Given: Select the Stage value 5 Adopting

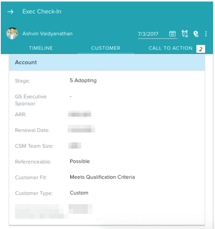Looking at the screenshot, I should [x=83, y=80].
